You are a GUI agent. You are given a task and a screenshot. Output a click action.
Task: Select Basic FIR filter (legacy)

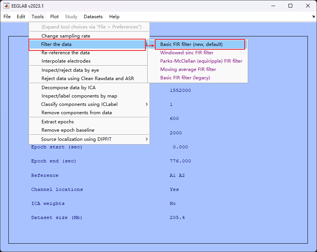(198, 78)
